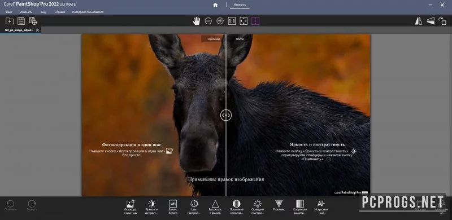The image size is (452, 220).
Task: Close the RU_ph_image_adjust document tab
Action: click(37, 30)
